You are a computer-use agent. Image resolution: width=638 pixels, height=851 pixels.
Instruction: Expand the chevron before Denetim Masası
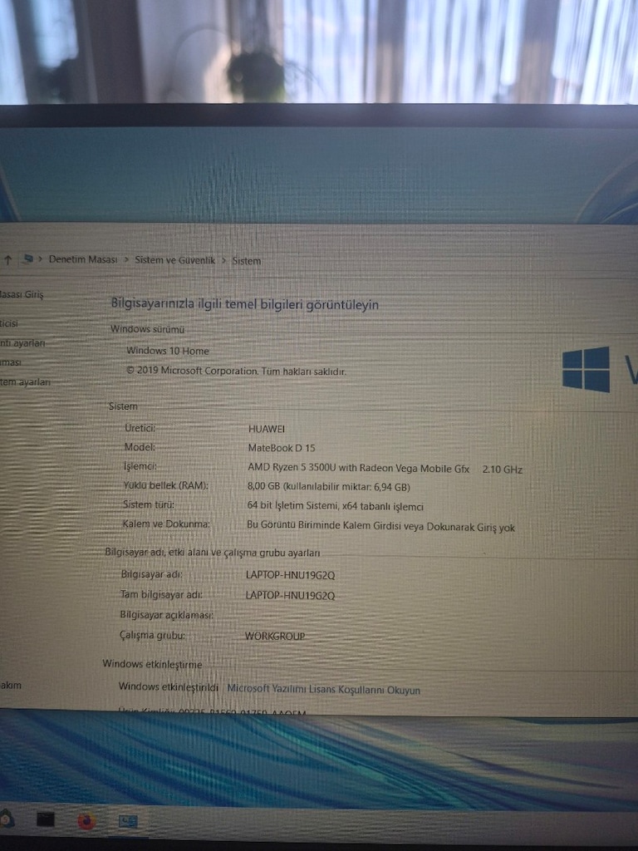point(41,259)
